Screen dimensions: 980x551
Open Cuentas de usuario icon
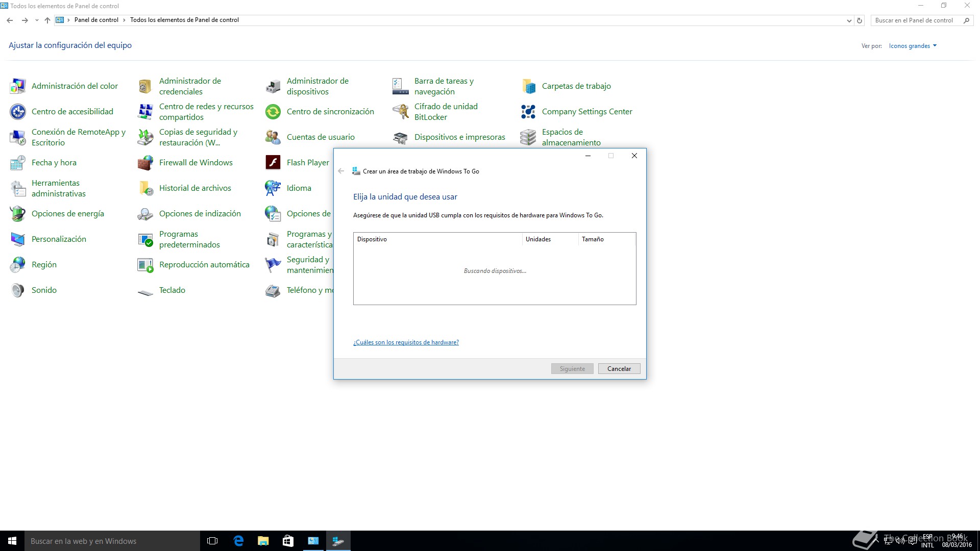[273, 137]
